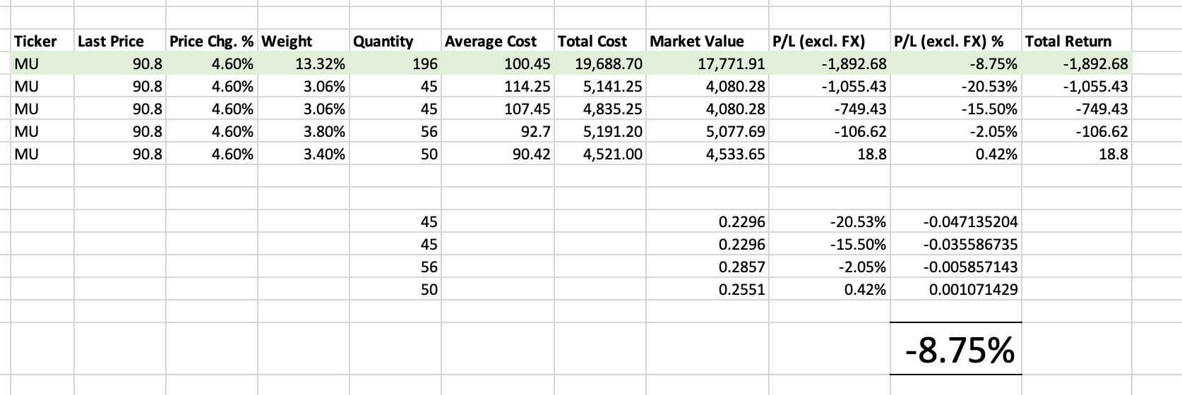Image resolution: width=1182 pixels, height=395 pixels.
Task: Click the Price Chg. % header cell
Action: coord(212,41)
